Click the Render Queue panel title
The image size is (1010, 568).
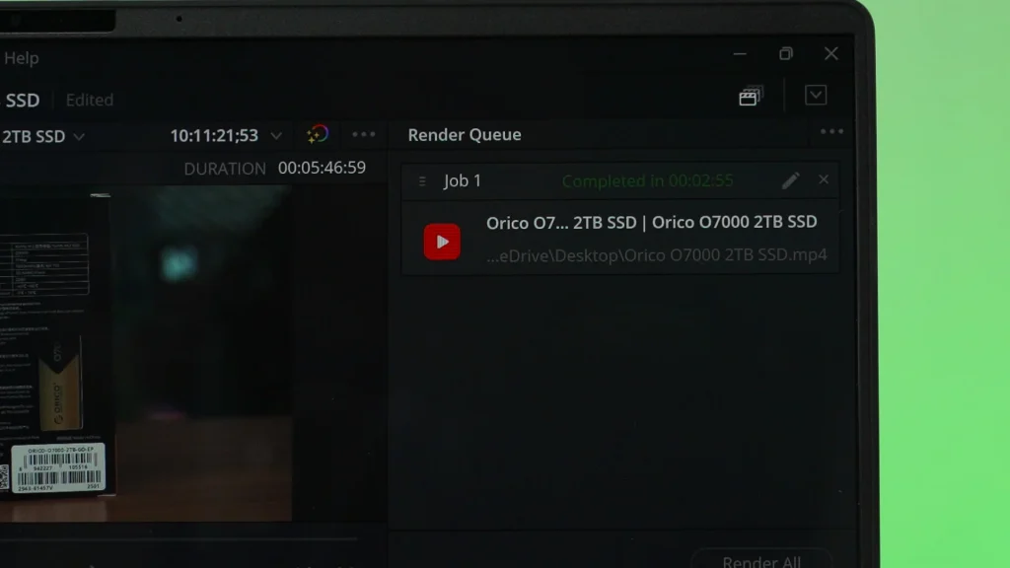pos(465,134)
